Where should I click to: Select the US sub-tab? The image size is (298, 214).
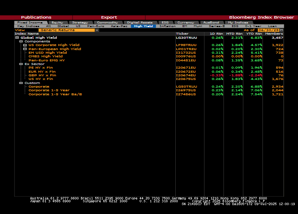(78, 26)
